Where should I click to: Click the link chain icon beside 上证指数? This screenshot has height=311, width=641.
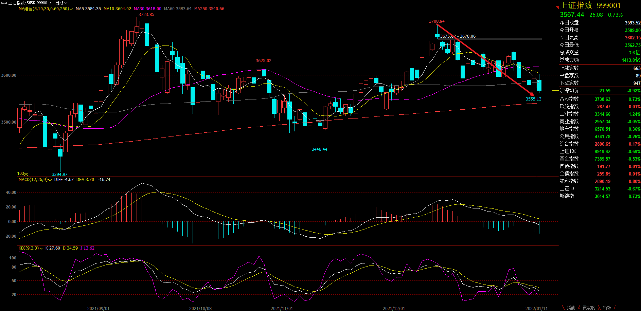[x=4, y=3]
